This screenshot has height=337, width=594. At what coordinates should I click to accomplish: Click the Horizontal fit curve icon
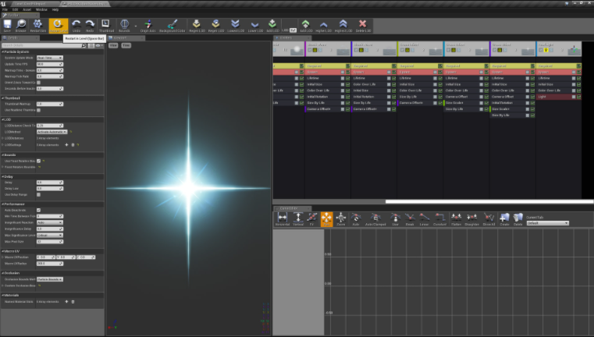click(x=283, y=219)
